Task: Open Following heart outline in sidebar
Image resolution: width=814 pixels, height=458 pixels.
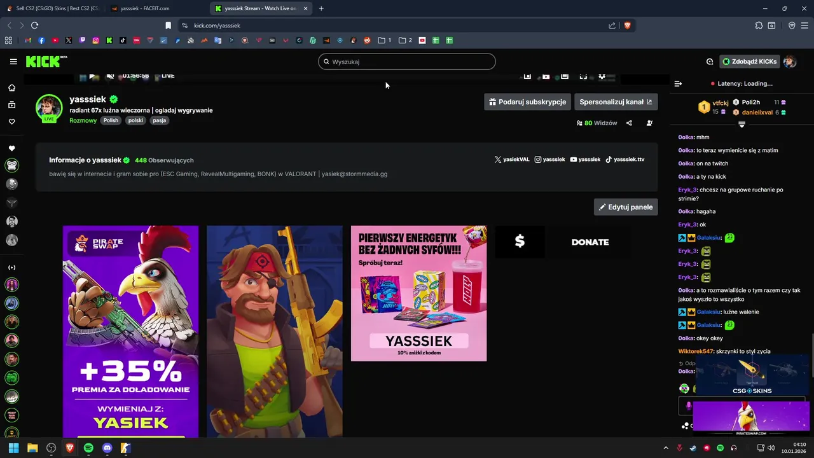Action: click(x=11, y=121)
